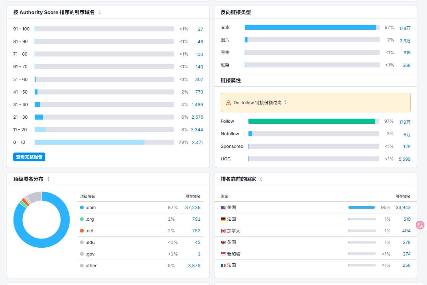This screenshot has width=427, height=285.
Task: Open the 37,236 .com domains link
Action: click(193, 207)
